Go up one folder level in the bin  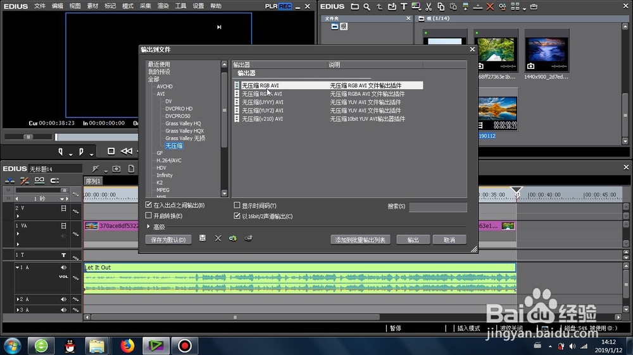coord(379,6)
